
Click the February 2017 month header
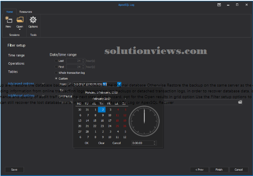(102, 99)
